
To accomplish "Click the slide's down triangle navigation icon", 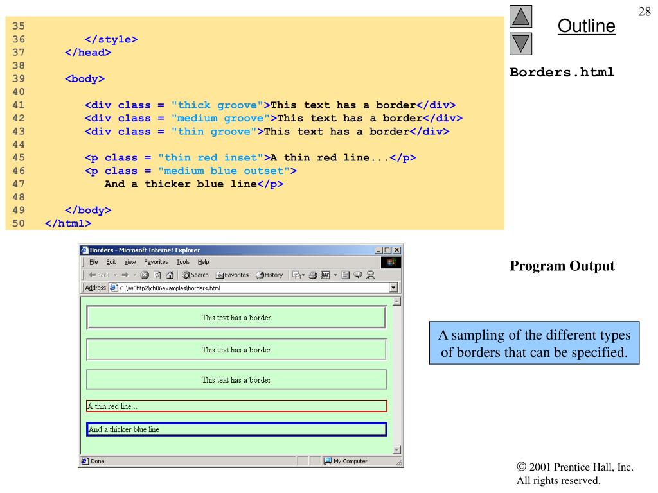I will point(521,45).
